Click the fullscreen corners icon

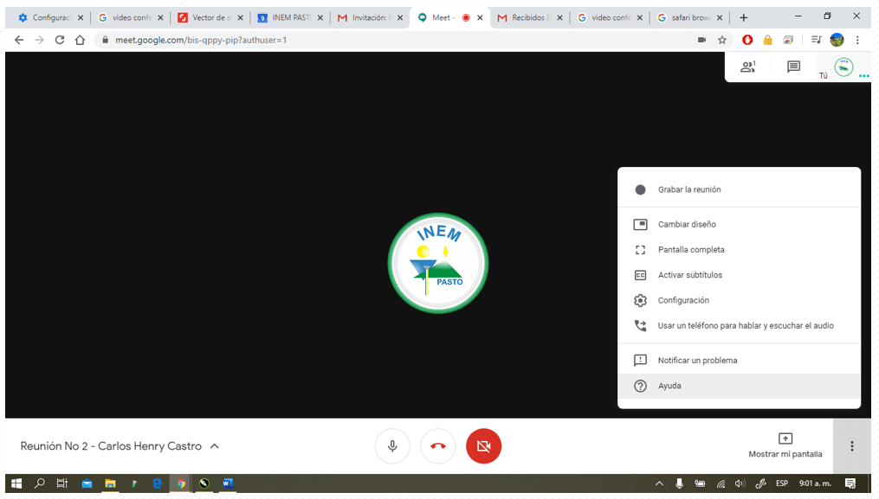tap(640, 250)
